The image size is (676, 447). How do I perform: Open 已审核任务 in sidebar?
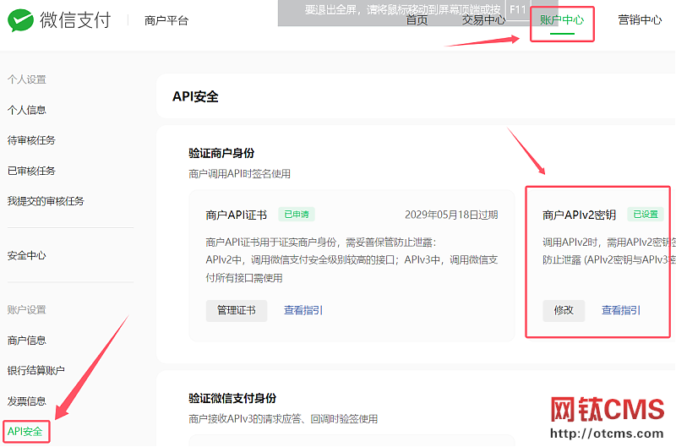coord(31,171)
